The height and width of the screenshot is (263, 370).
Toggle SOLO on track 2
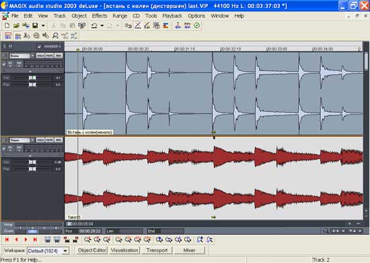click(x=40, y=140)
